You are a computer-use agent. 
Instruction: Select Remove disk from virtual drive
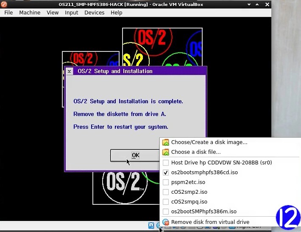pyautogui.click(x=230, y=222)
